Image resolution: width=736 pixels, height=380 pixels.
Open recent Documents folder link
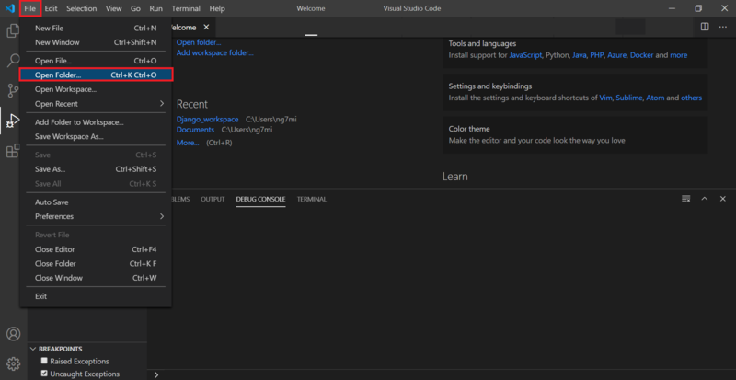pos(195,130)
